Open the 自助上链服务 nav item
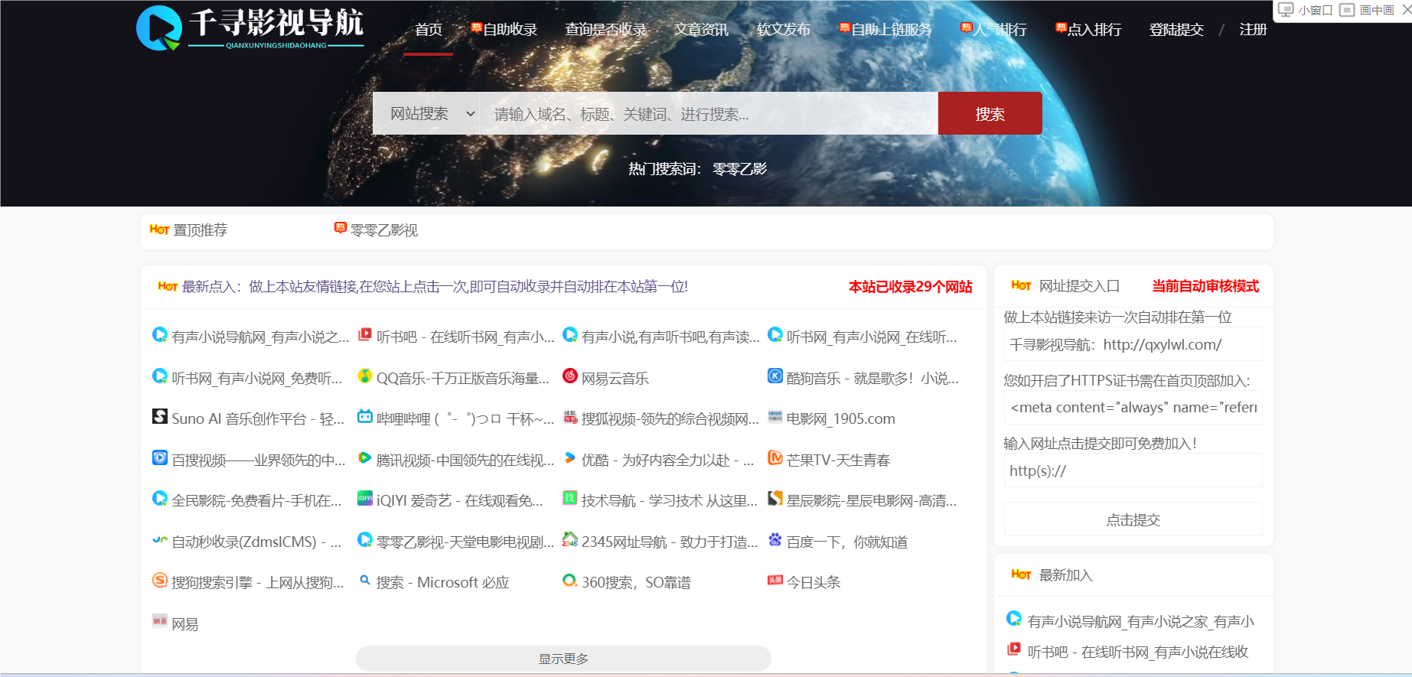Image resolution: width=1412 pixels, height=677 pixels. click(x=885, y=29)
